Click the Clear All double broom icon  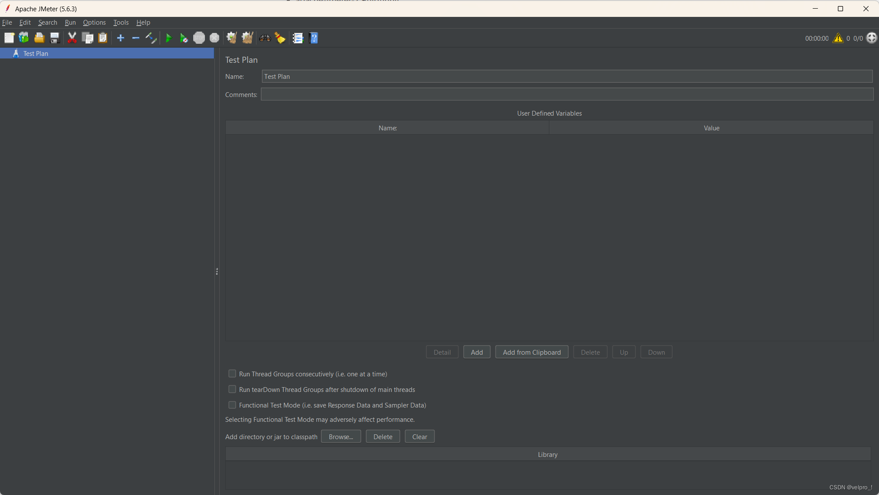[247, 38]
